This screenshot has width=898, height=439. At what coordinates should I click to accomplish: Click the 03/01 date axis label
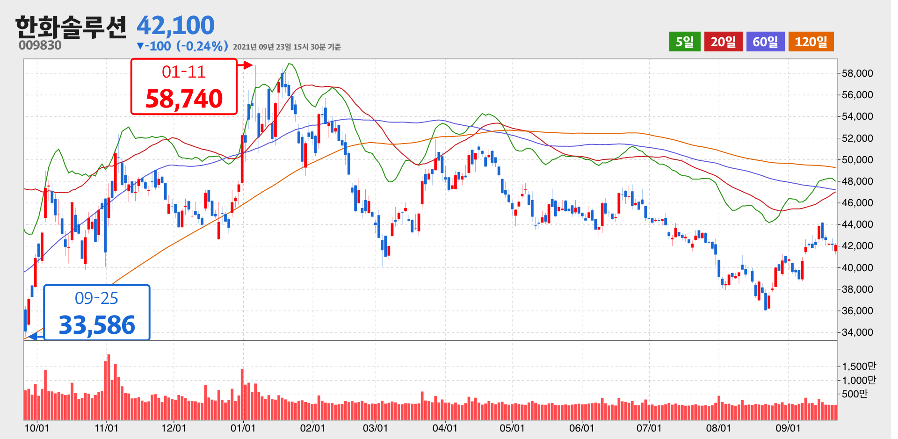click(x=375, y=428)
